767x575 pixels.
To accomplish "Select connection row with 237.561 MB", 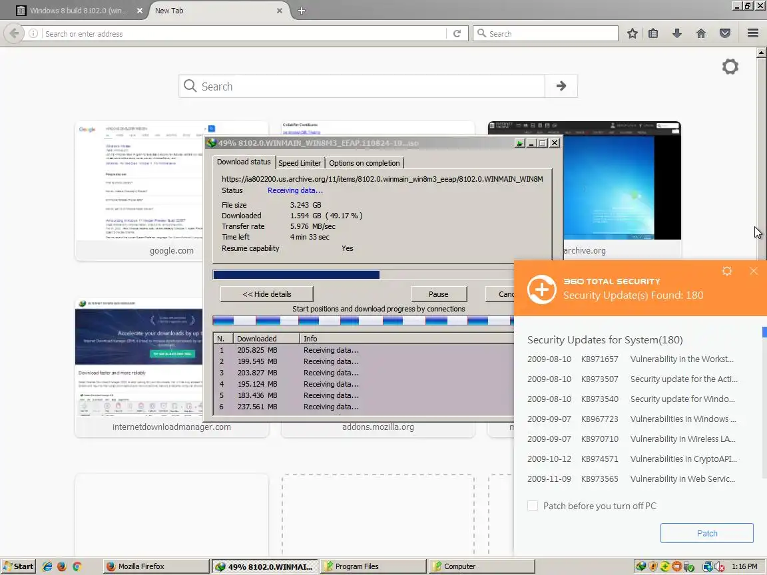I will tap(364, 407).
